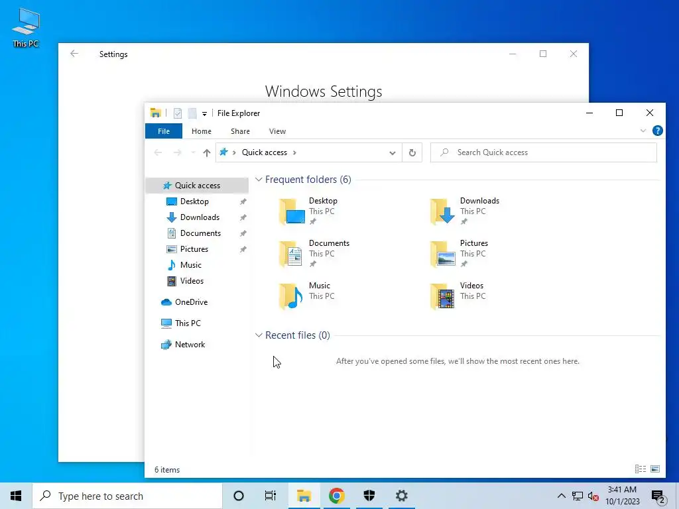This screenshot has height=509, width=679.
Task: Open Windows Security shield on the taskbar
Action: pos(369,496)
